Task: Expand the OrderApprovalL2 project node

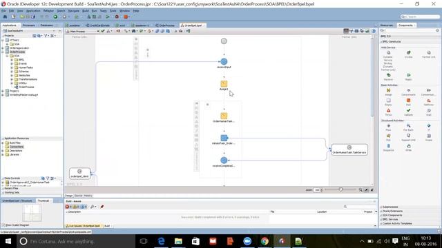Action: pos(3,48)
